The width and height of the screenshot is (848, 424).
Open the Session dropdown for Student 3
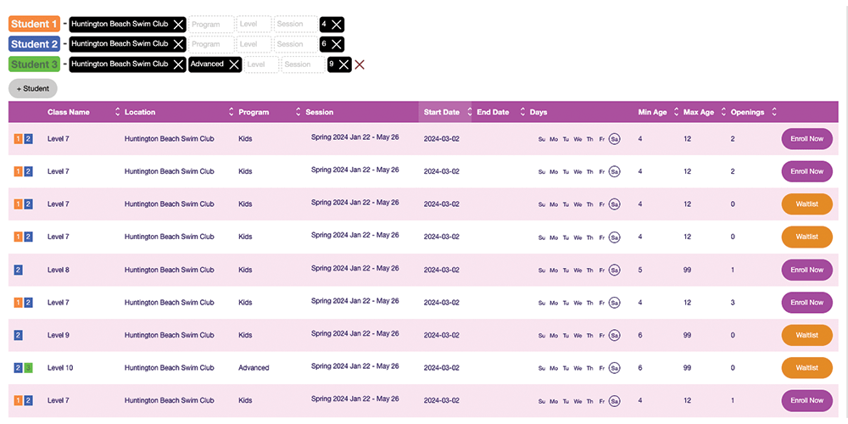pyautogui.click(x=303, y=64)
